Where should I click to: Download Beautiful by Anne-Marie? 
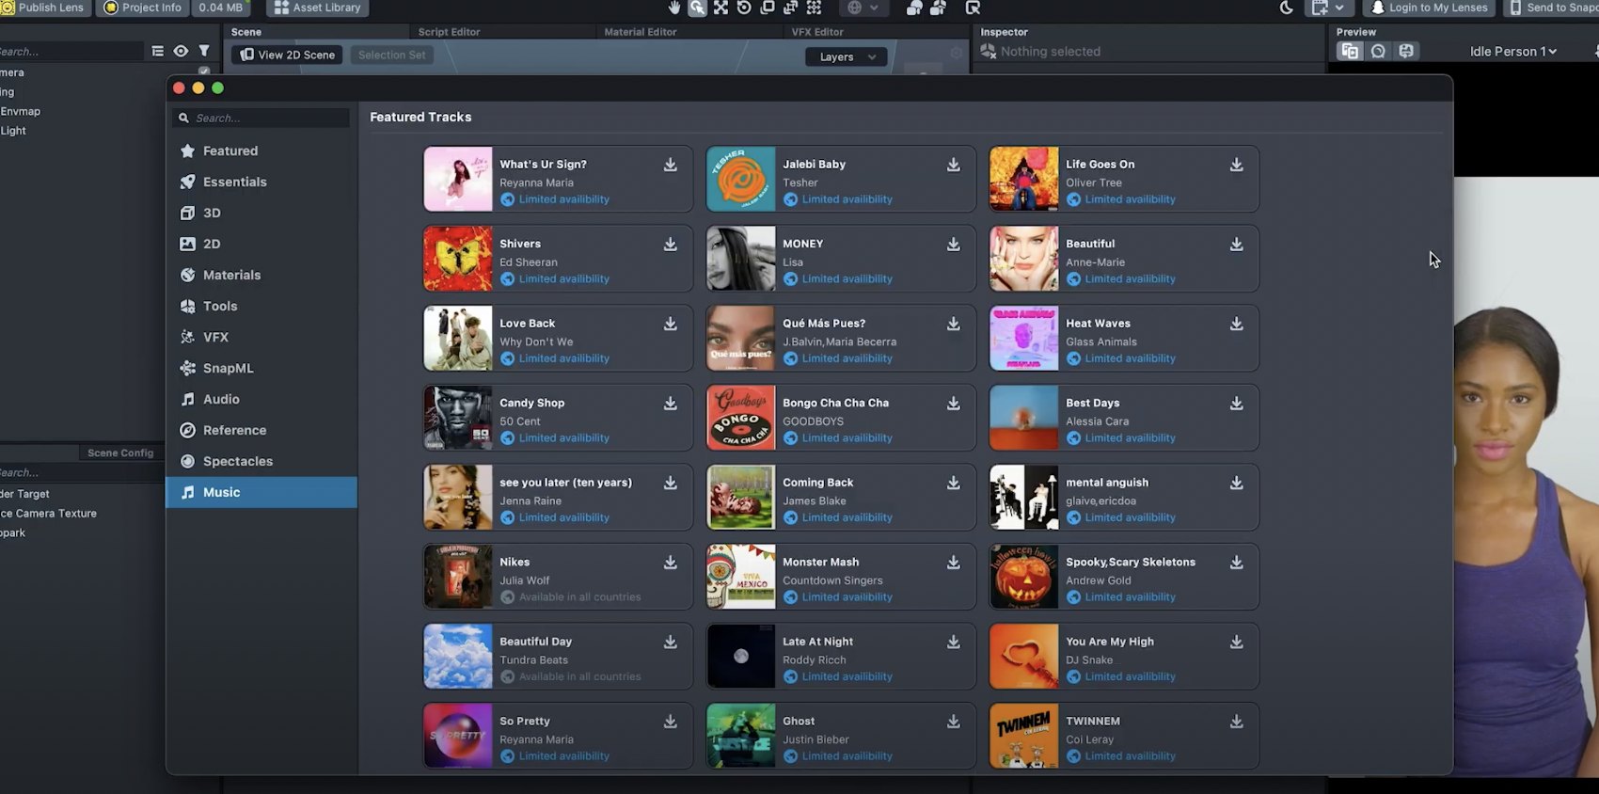pyautogui.click(x=1237, y=244)
